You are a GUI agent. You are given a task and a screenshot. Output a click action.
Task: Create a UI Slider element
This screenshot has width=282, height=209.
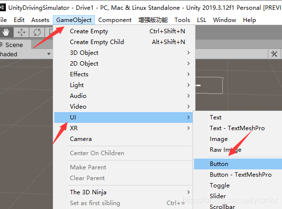238,196
